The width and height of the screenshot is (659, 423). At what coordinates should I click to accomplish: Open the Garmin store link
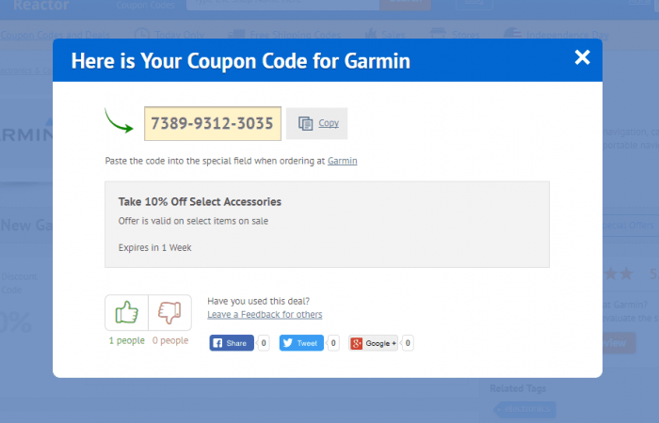click(x=342, y=161)
